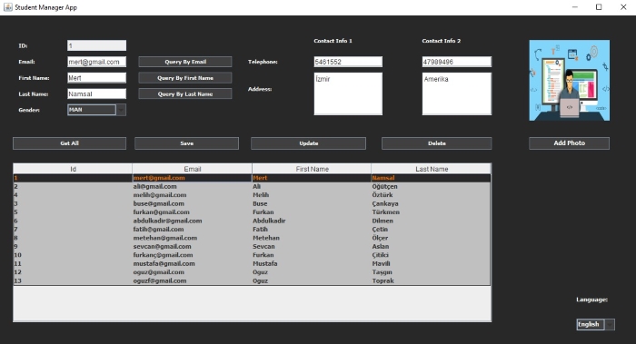Select the melih@gmail.com row
Image resolution: width=636 pixels, height=344 pixels.
[x=252, y=195]
